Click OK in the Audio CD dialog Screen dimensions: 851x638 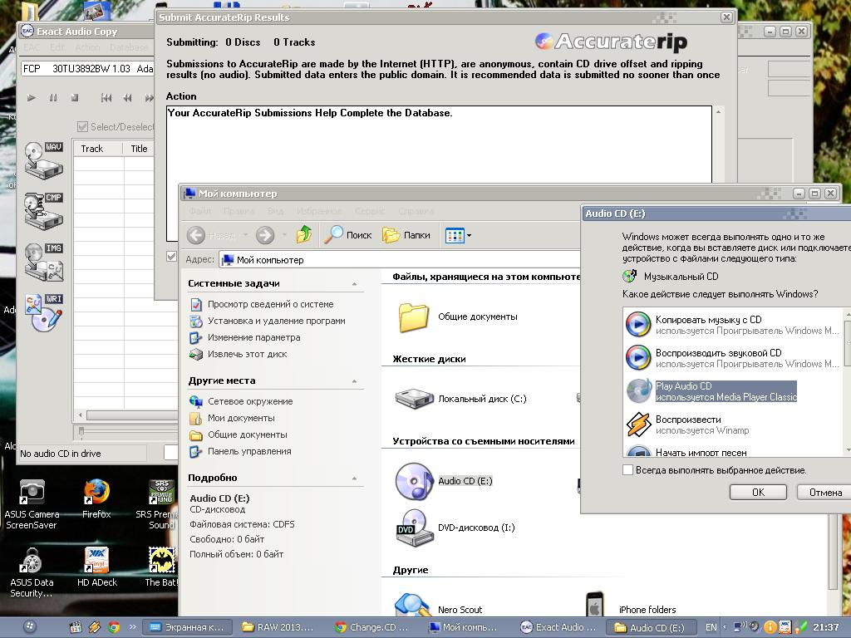point(758,493)
